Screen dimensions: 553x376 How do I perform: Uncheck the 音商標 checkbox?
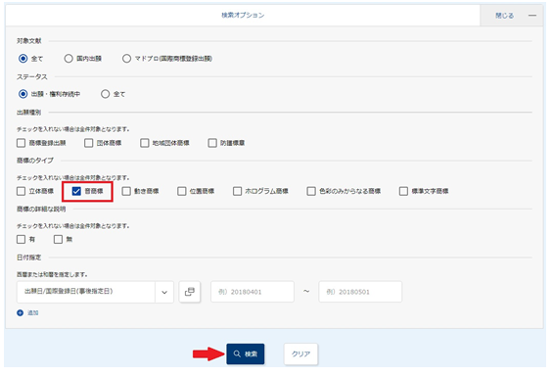coord(76,191)
